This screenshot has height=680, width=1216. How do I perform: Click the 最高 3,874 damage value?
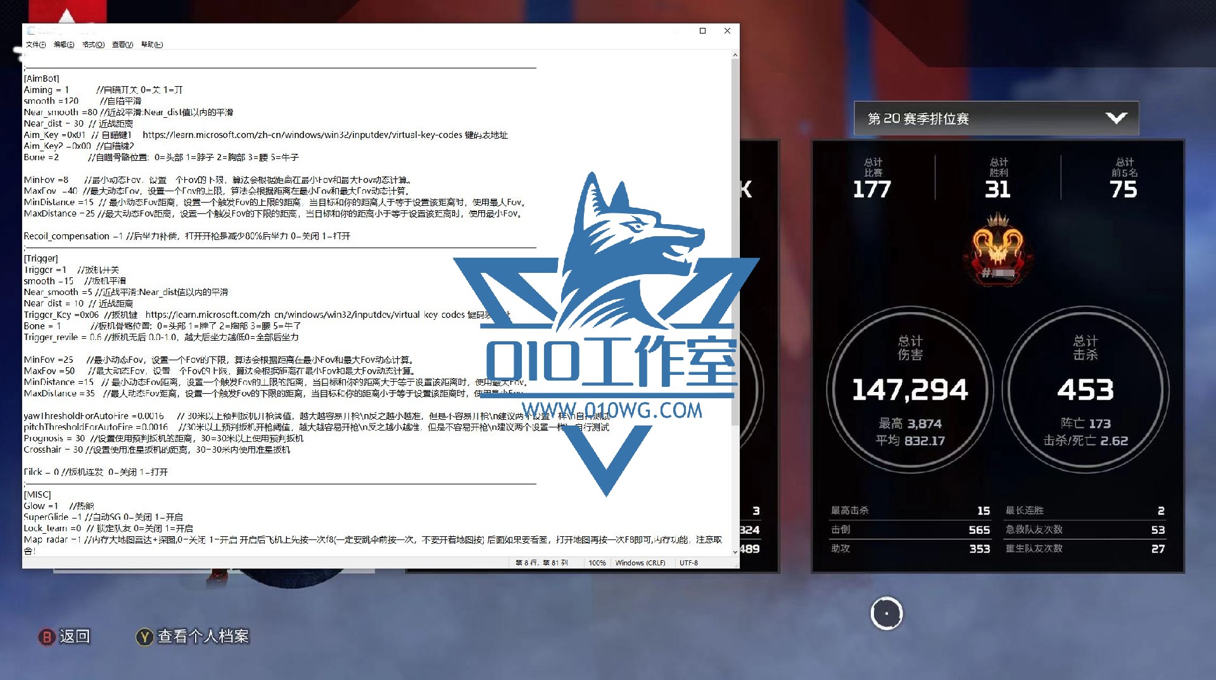tap(910, 424)
